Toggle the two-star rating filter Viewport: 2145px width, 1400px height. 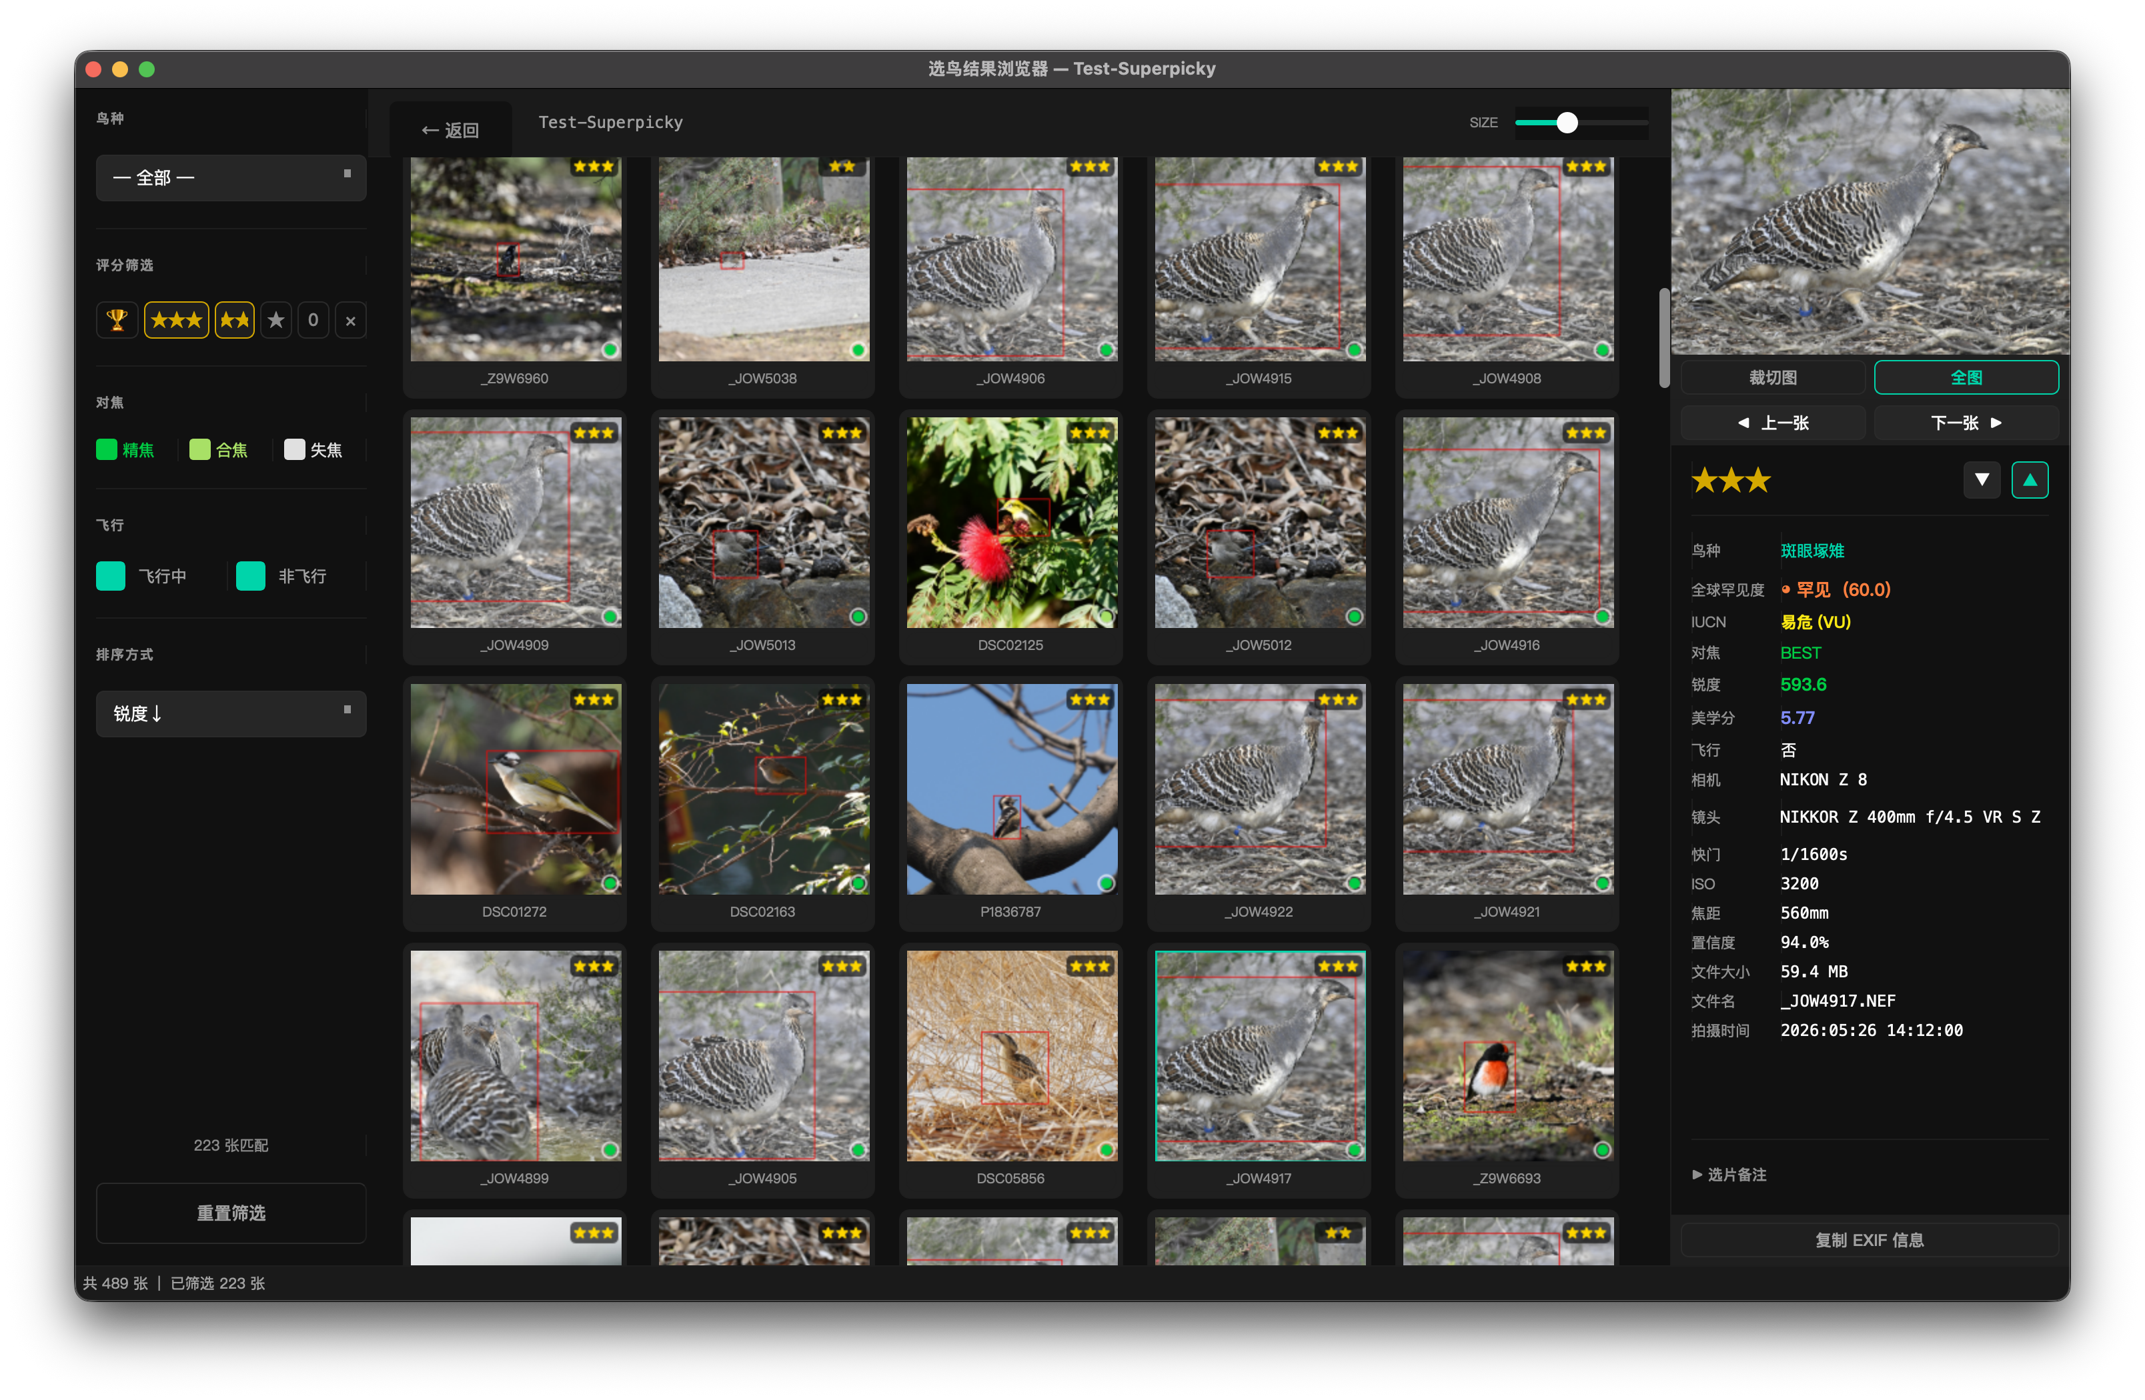[x=235, y=321]
